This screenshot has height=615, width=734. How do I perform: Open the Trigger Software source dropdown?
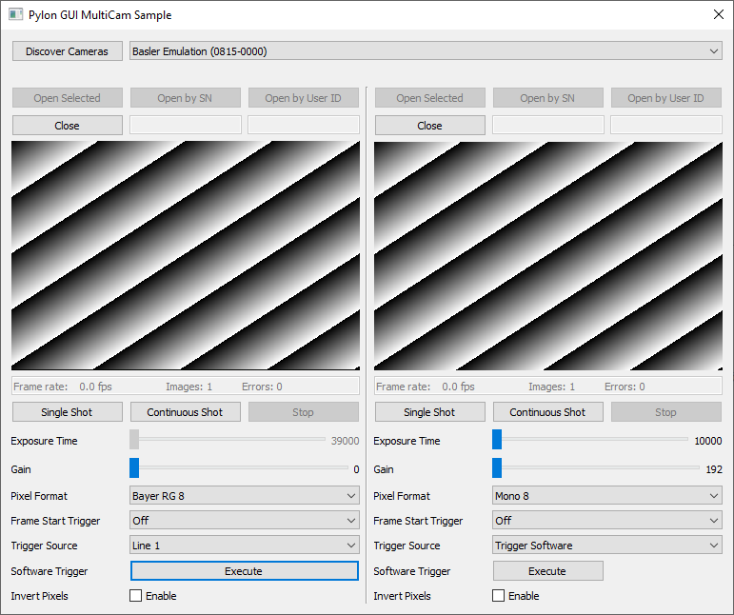607,546
